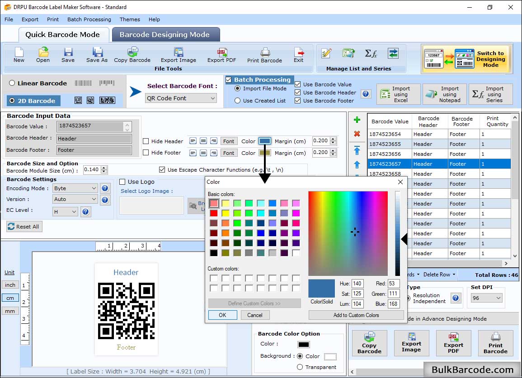The height and width of the screenshot is (378, 522).
Task: Open the Export menu
Action: [x=30, y=19]
